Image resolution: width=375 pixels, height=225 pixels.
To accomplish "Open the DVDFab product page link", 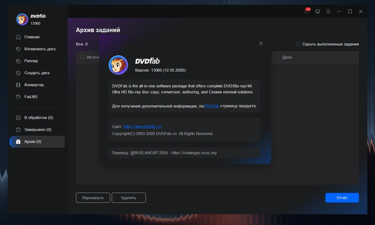I will 212,106.
